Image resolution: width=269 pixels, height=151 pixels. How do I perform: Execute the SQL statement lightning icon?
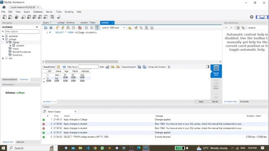click(57, 28)
